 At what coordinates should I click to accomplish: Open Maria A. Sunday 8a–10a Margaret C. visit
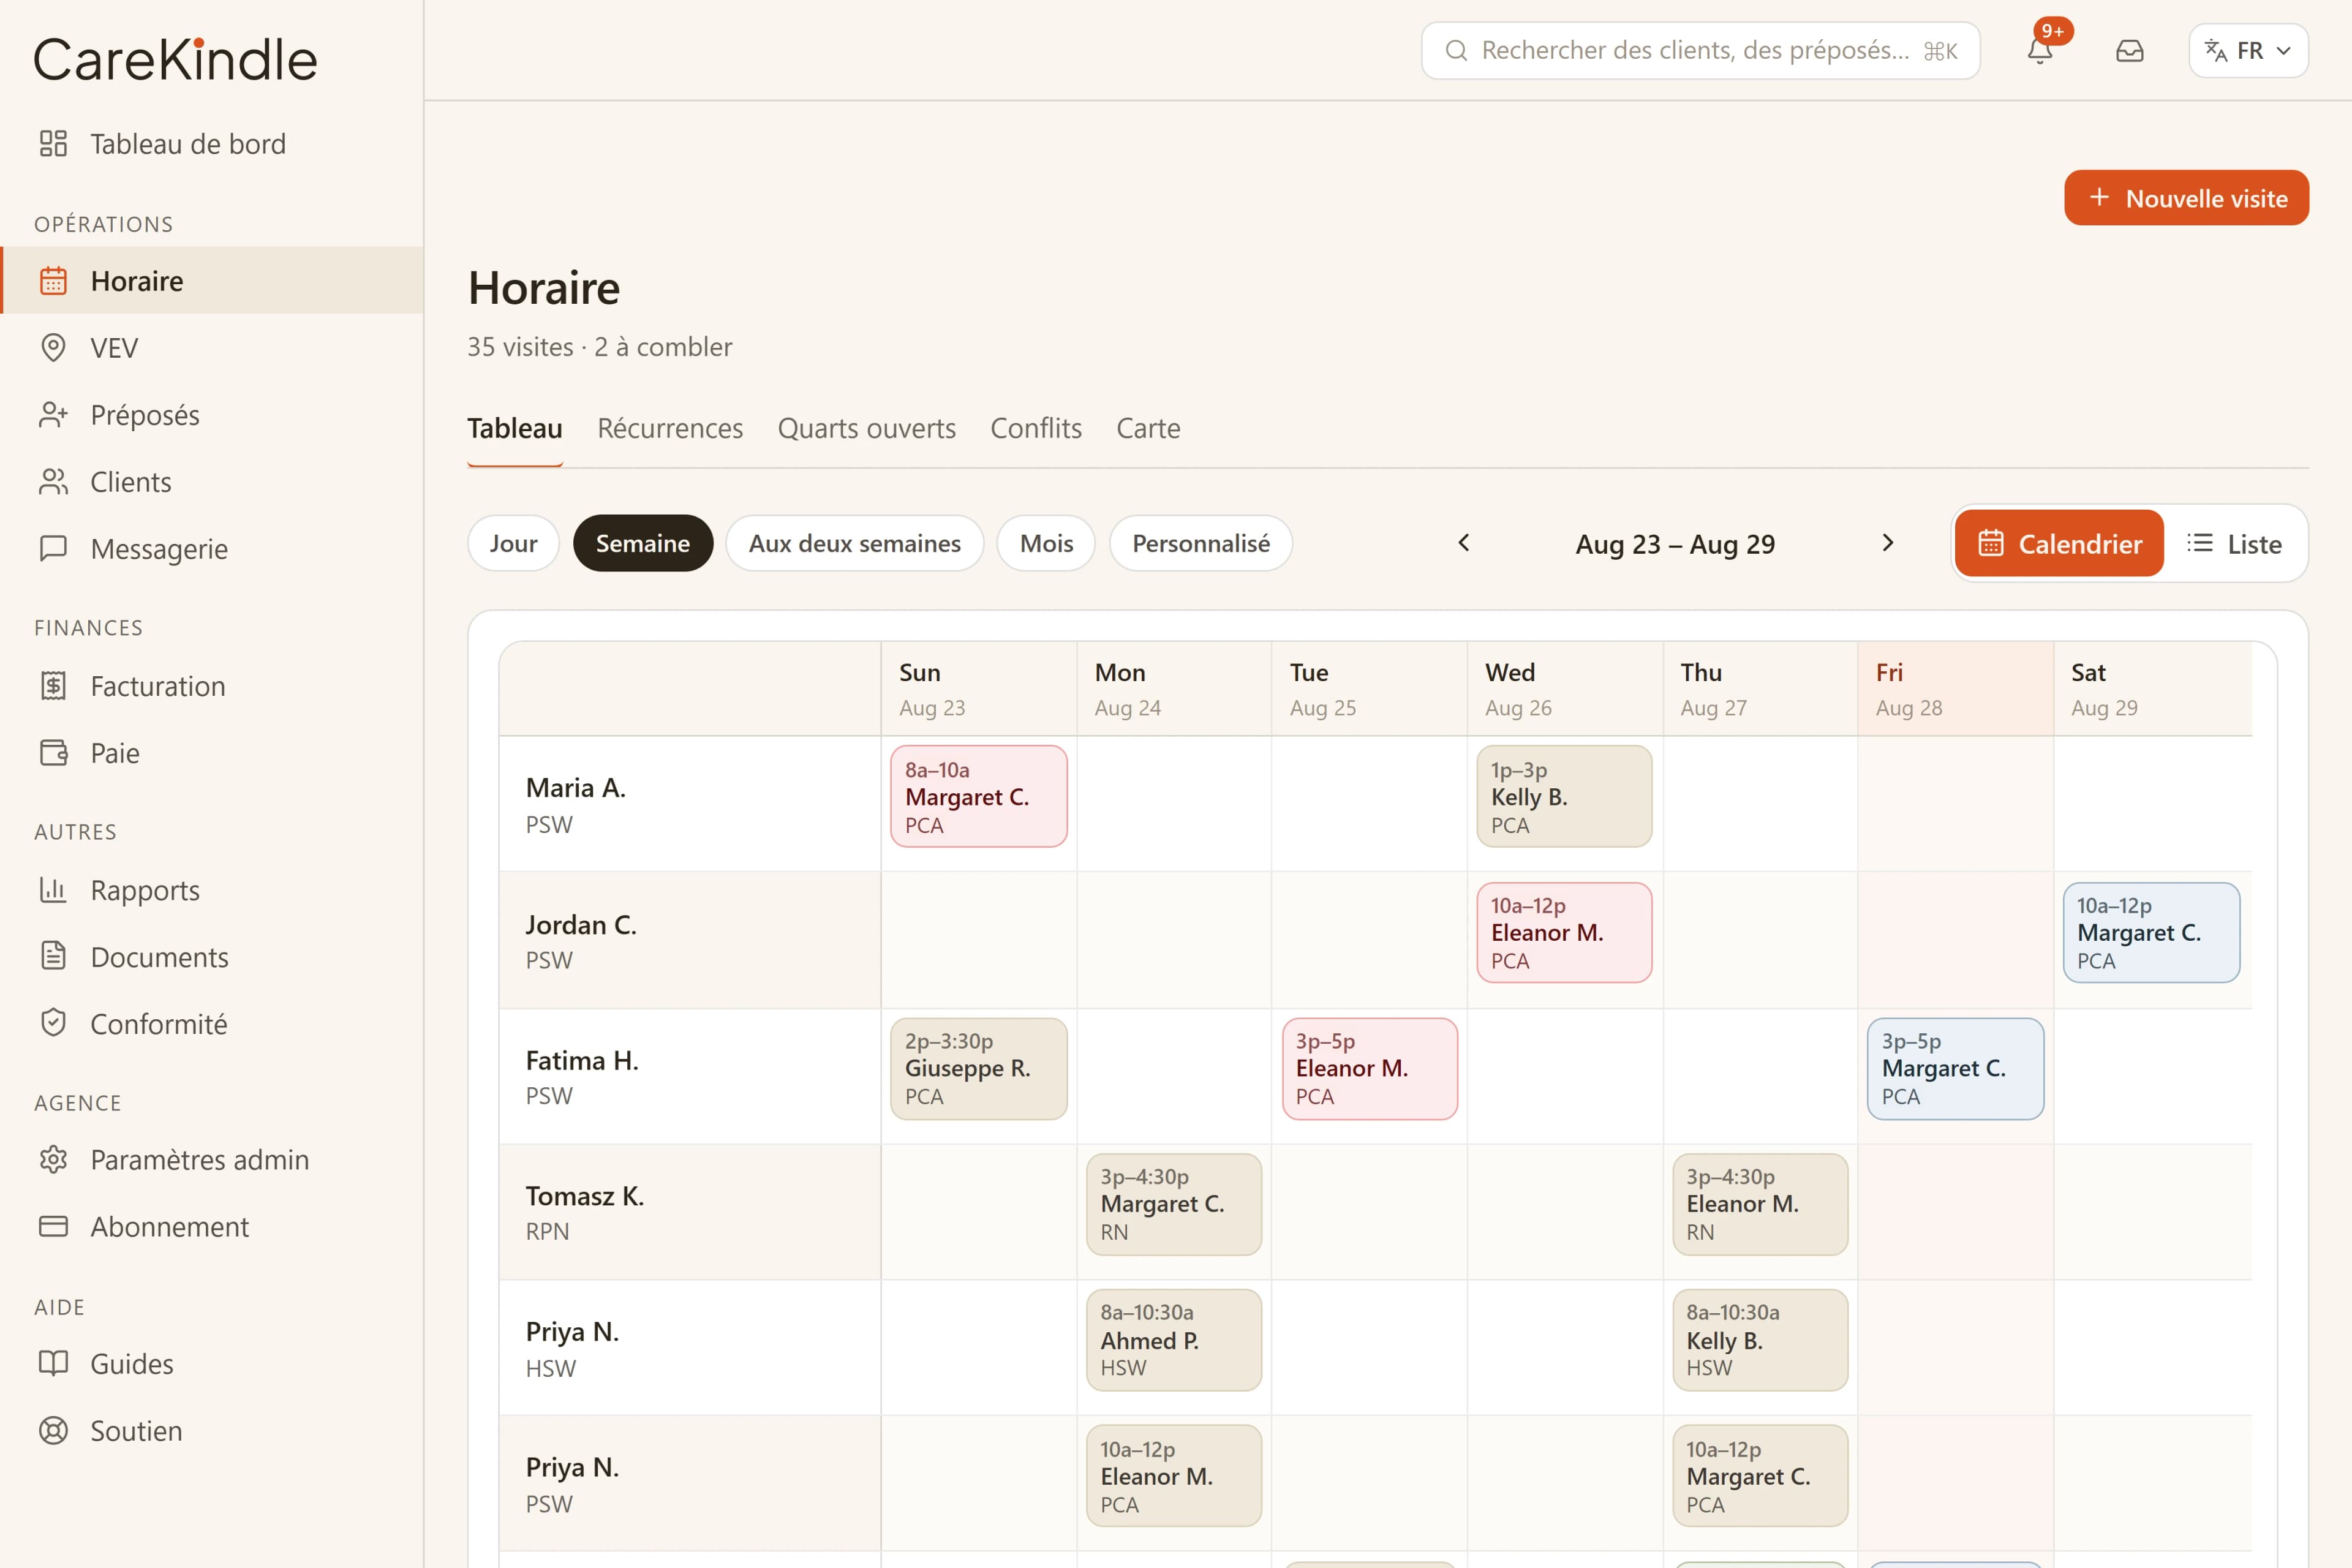tap(979, 797)
